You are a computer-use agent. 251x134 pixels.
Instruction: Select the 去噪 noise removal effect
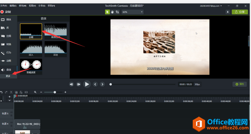pyautogui.click(x=31, y=31)
